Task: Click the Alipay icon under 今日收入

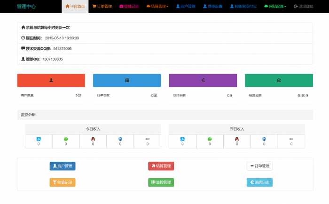Action: (39, 139)
